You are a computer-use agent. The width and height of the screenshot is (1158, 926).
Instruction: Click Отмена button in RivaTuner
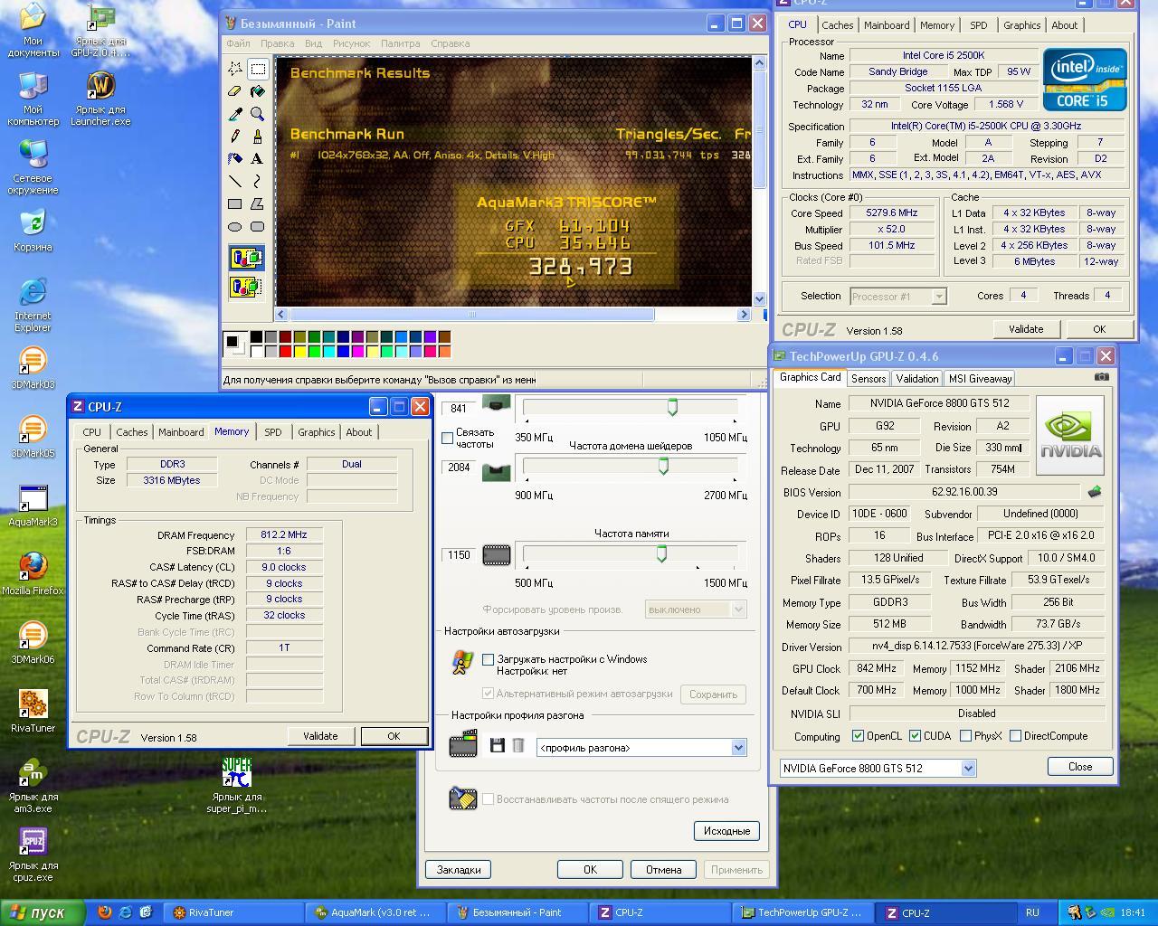pos(663,870)
